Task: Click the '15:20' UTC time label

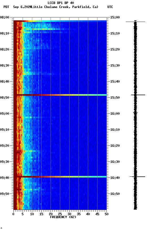Action: (x=115, y=49)
